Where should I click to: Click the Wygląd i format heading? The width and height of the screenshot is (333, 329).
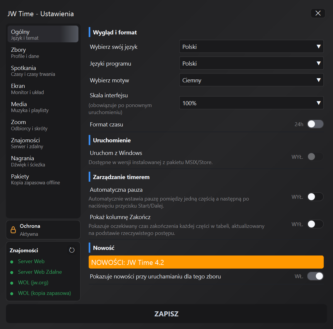115,32
